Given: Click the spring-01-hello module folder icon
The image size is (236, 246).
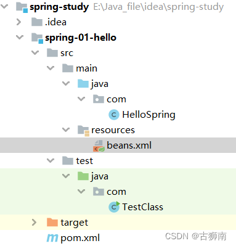Looking at the screenshot, I should 37,38.
